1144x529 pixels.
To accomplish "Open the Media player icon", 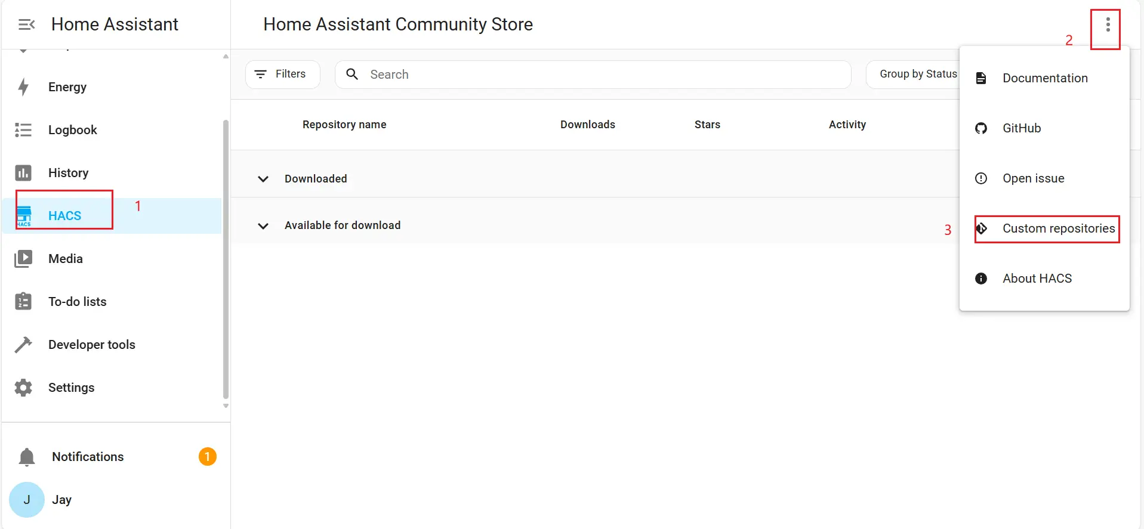I will point(23,259).
